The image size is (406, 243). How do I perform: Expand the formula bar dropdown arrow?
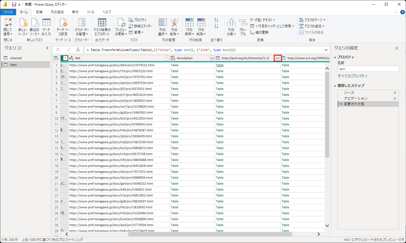coord(326,50)
